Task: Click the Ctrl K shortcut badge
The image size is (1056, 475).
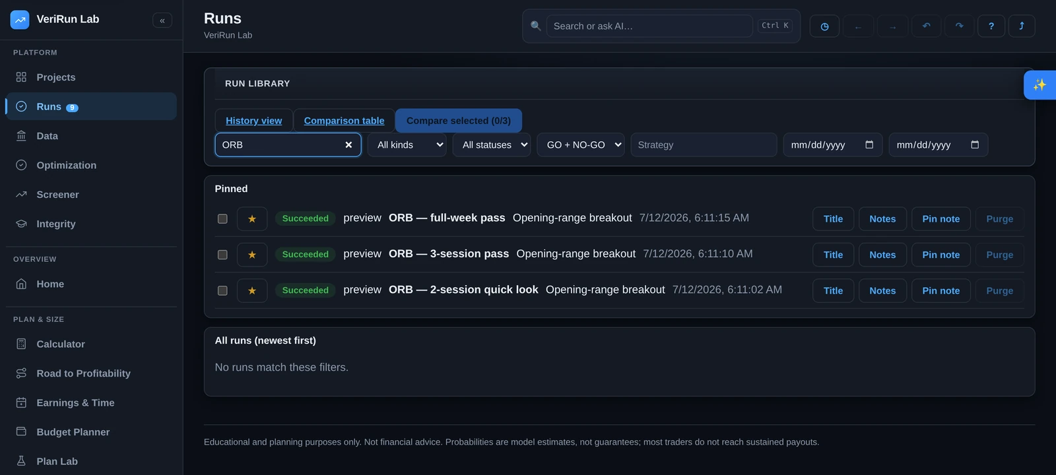Action: point(775,26)
